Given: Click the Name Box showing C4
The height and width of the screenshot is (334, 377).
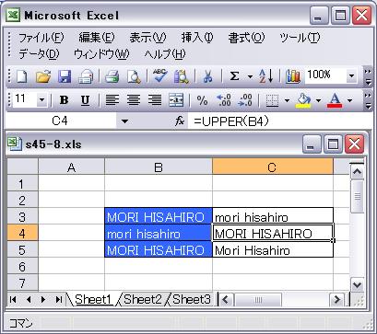Looking at the screenshot, I should coord(61,121).
